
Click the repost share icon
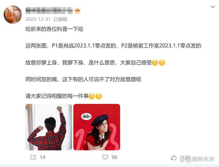tap(33, 157)
